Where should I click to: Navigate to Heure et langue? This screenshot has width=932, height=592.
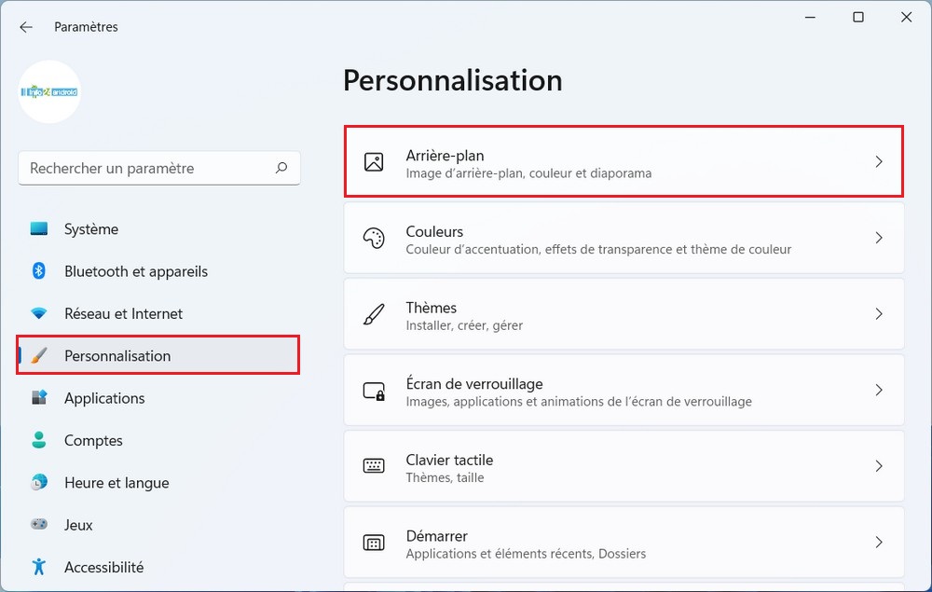click(116, 482)
